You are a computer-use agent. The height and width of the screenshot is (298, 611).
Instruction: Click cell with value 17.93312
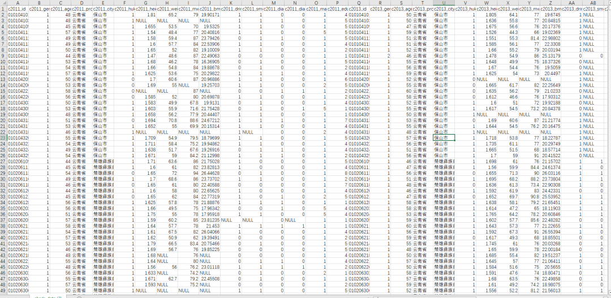click(x=550, y=97)
